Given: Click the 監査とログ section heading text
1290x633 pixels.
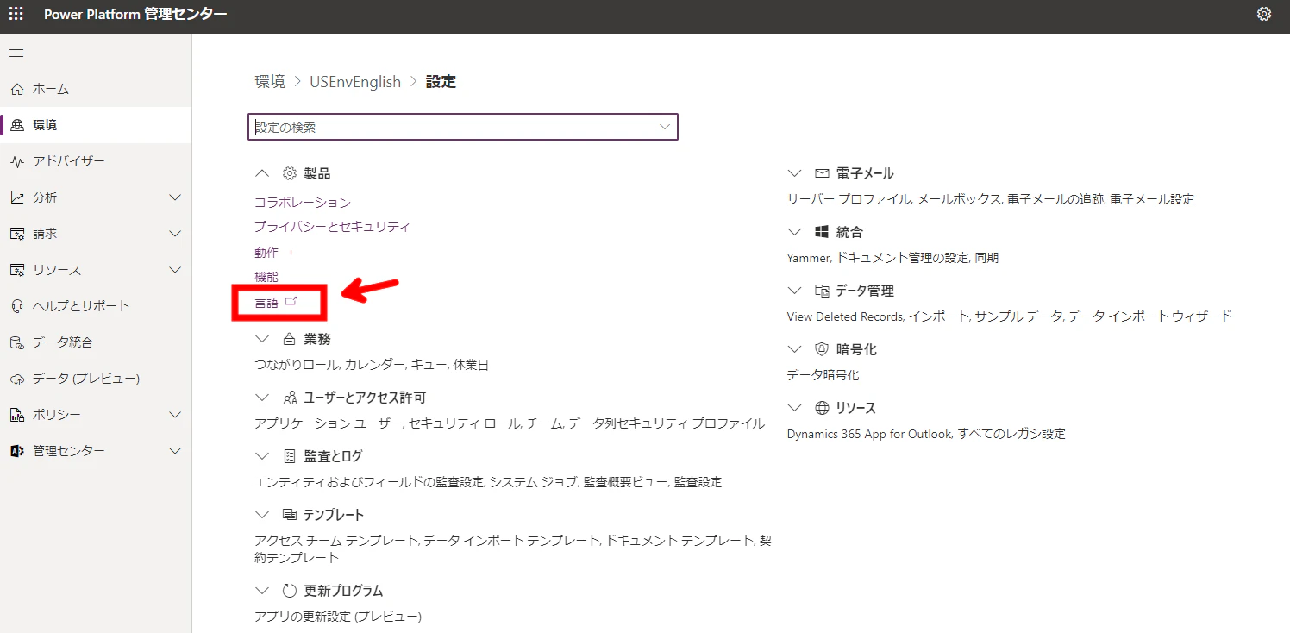Looking at the screenshot, I should click(333, 456).
